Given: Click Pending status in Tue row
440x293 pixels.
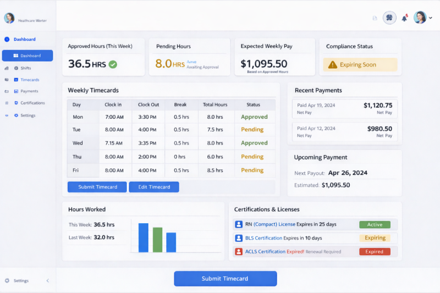Looking at the screenshot, I should click(252, 130).
